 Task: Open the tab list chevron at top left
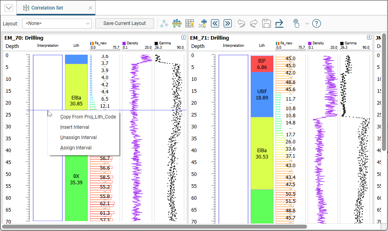click(8, 8)
